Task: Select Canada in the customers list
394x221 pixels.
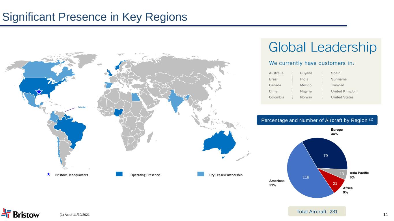Action: pyautogui.click(x=275, y=85)
